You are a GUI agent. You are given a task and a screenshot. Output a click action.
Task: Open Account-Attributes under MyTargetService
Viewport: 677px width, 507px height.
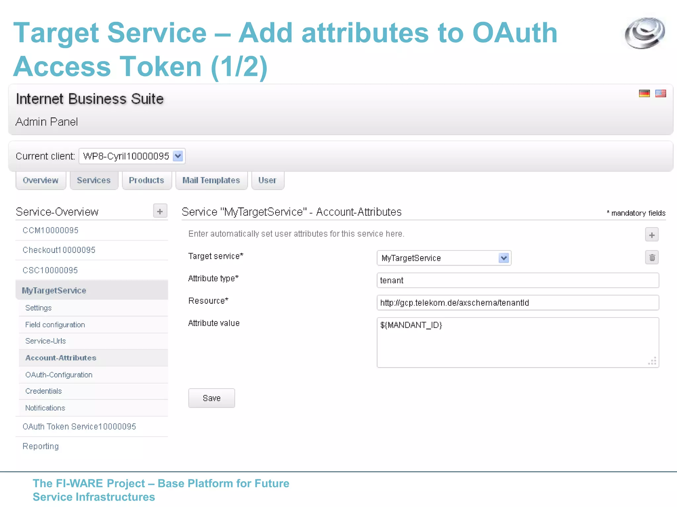93,358
